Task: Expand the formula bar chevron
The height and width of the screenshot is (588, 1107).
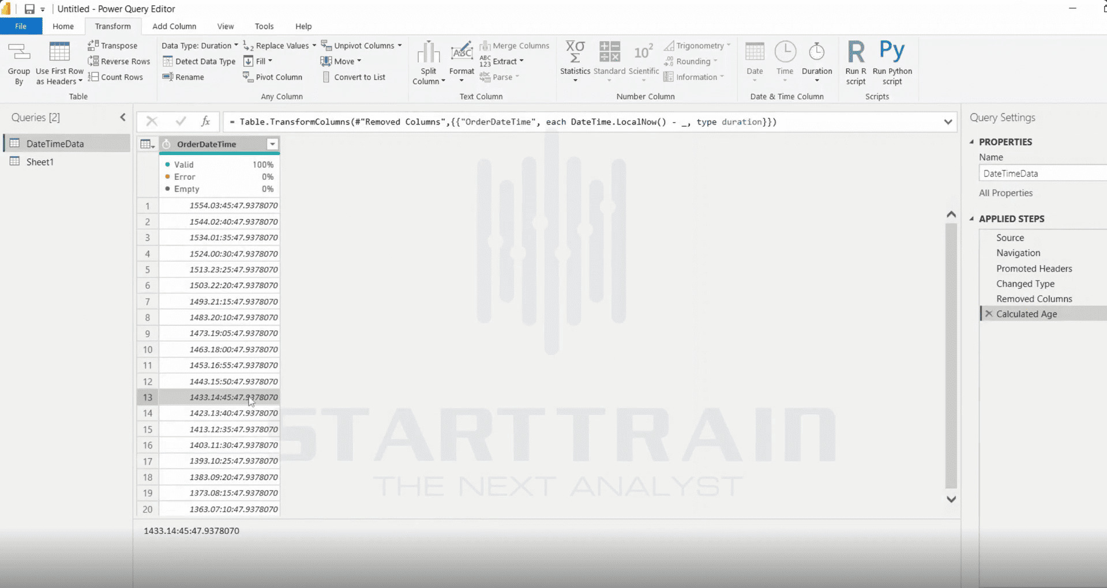Action: point(948,122)
